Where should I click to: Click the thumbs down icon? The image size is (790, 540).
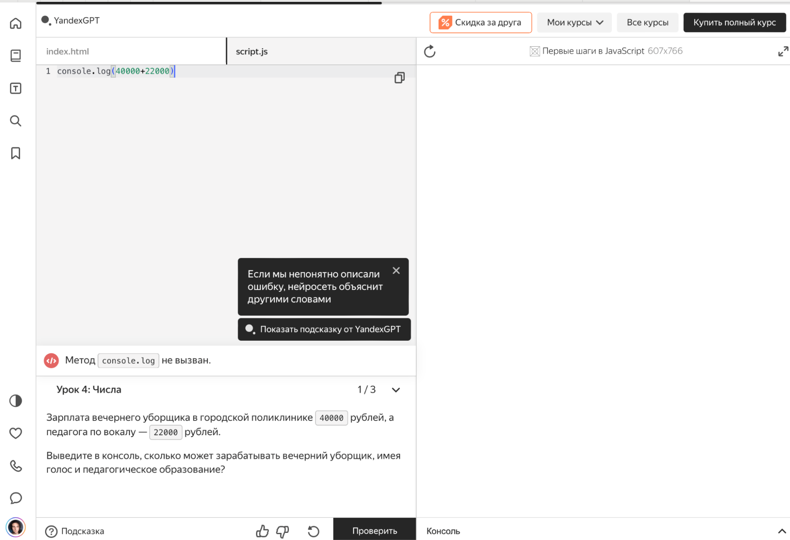click(282, 531)
